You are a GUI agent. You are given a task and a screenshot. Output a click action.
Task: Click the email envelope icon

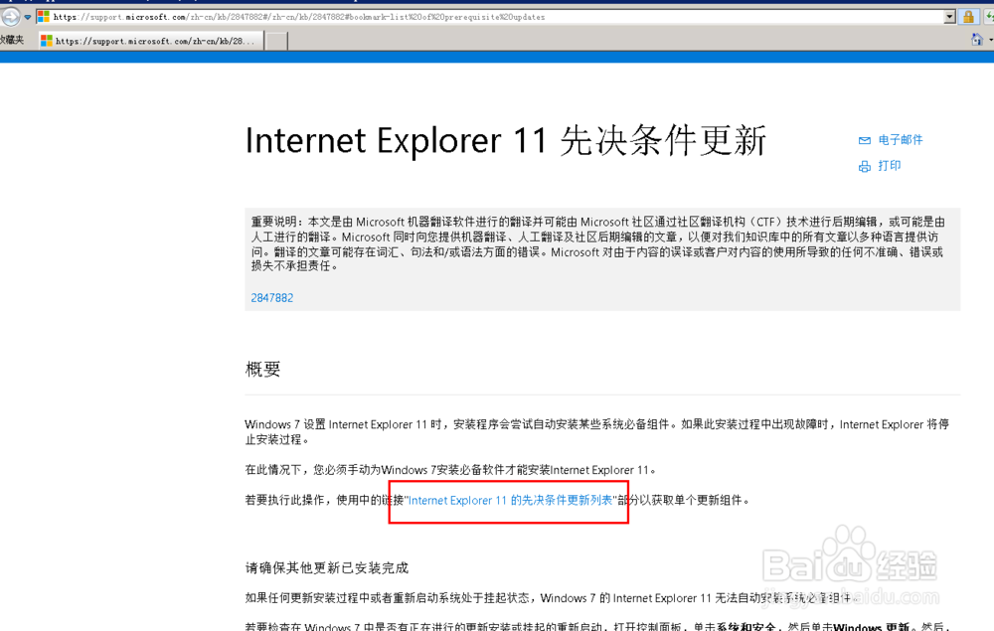click(865, 141)
